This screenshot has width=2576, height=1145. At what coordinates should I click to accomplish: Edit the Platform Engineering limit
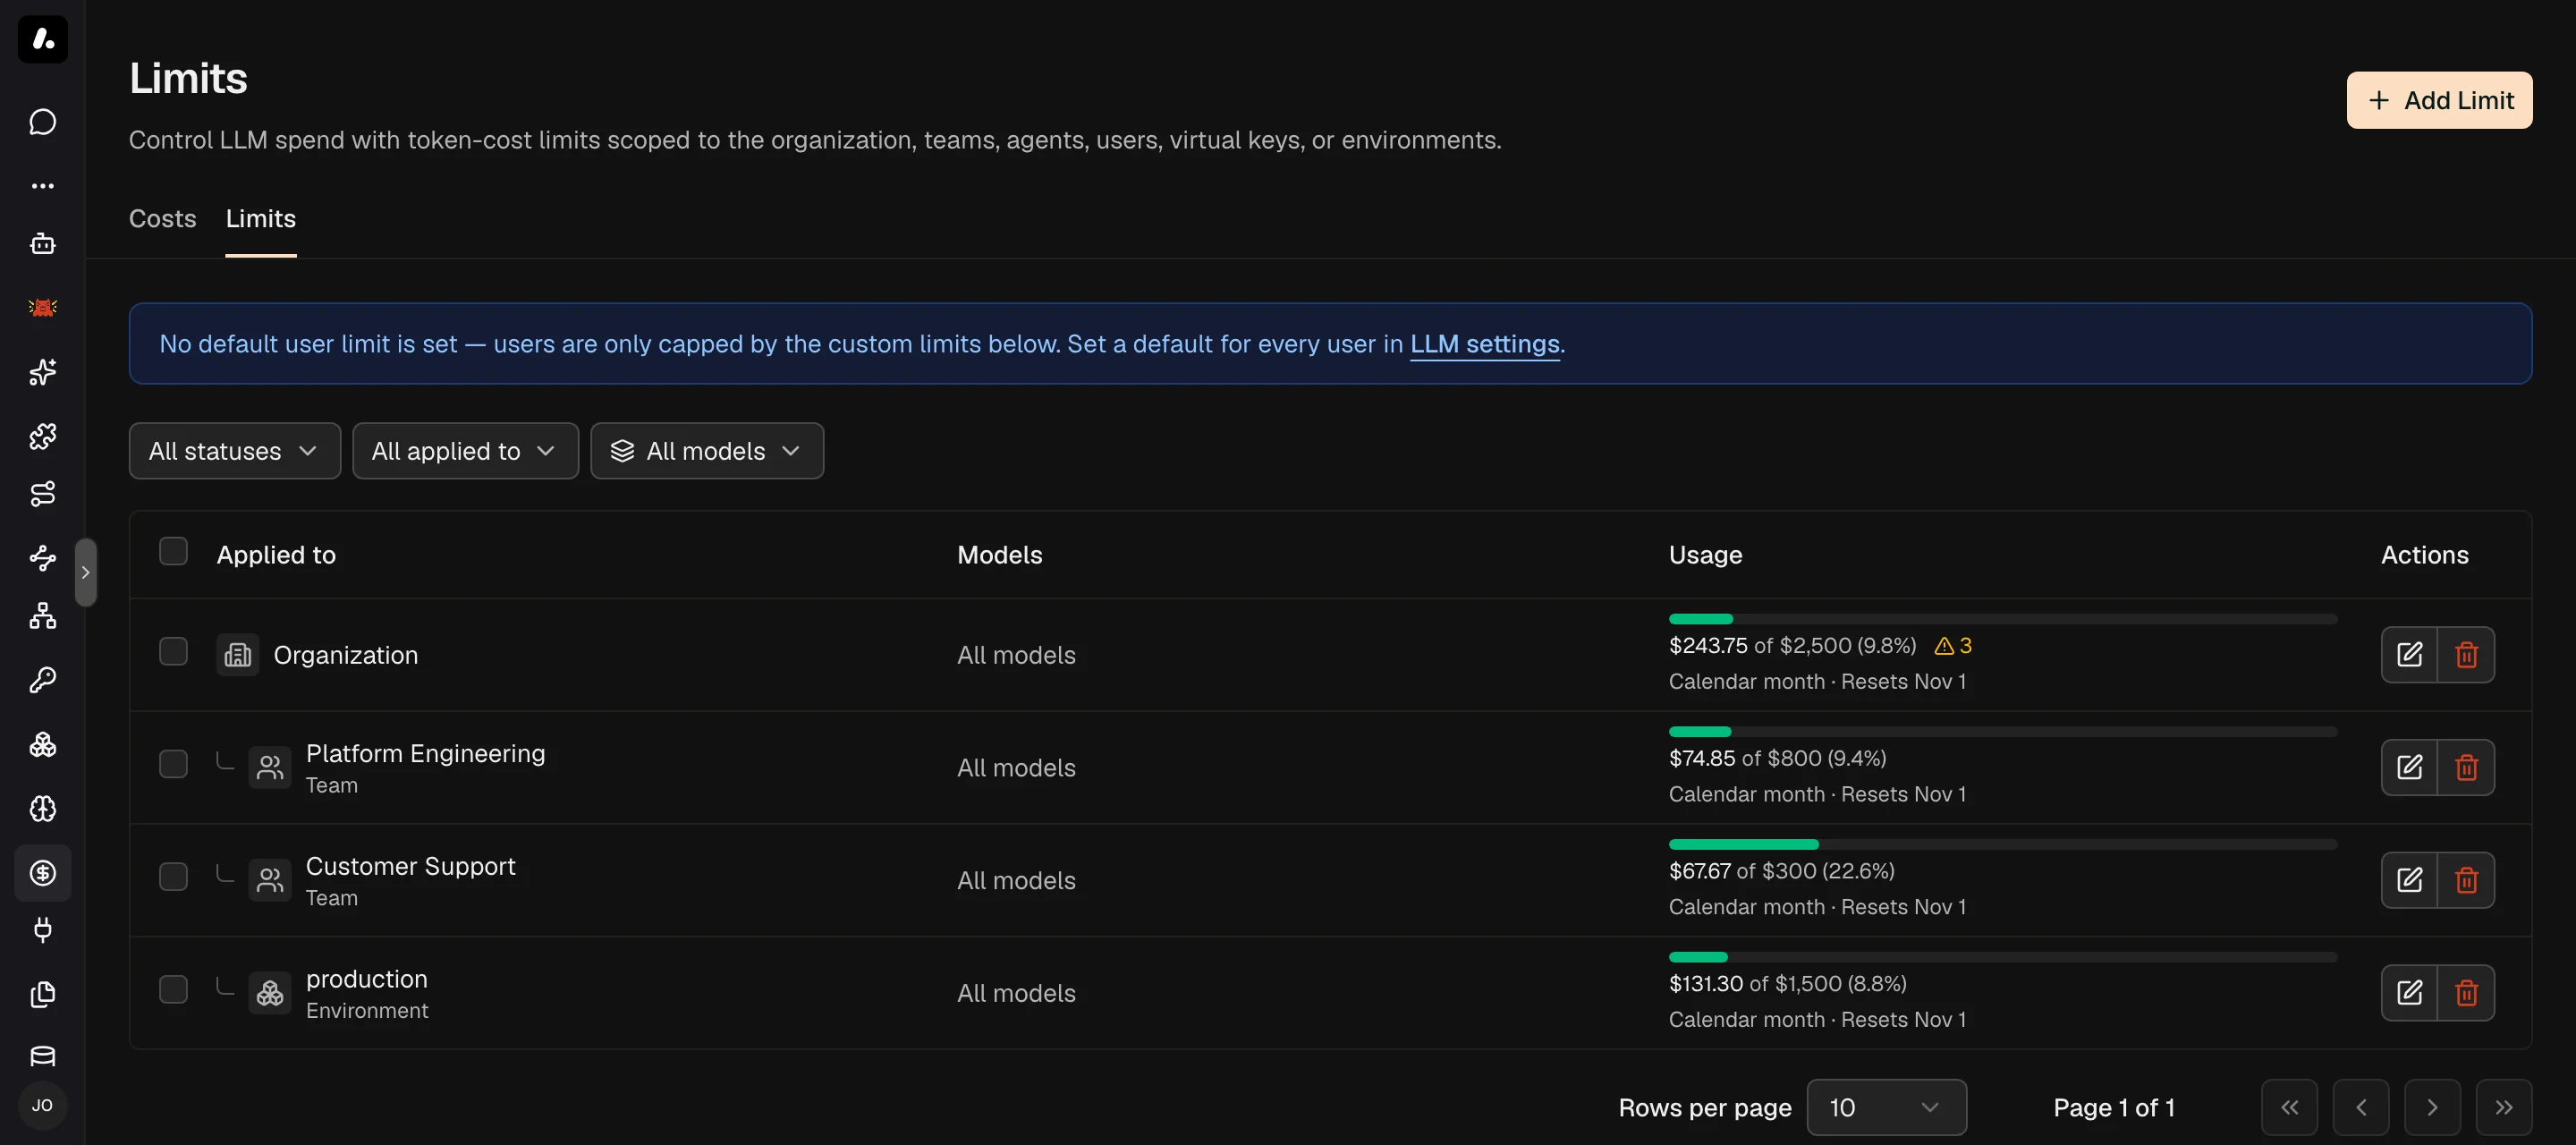coord(2409,768)
